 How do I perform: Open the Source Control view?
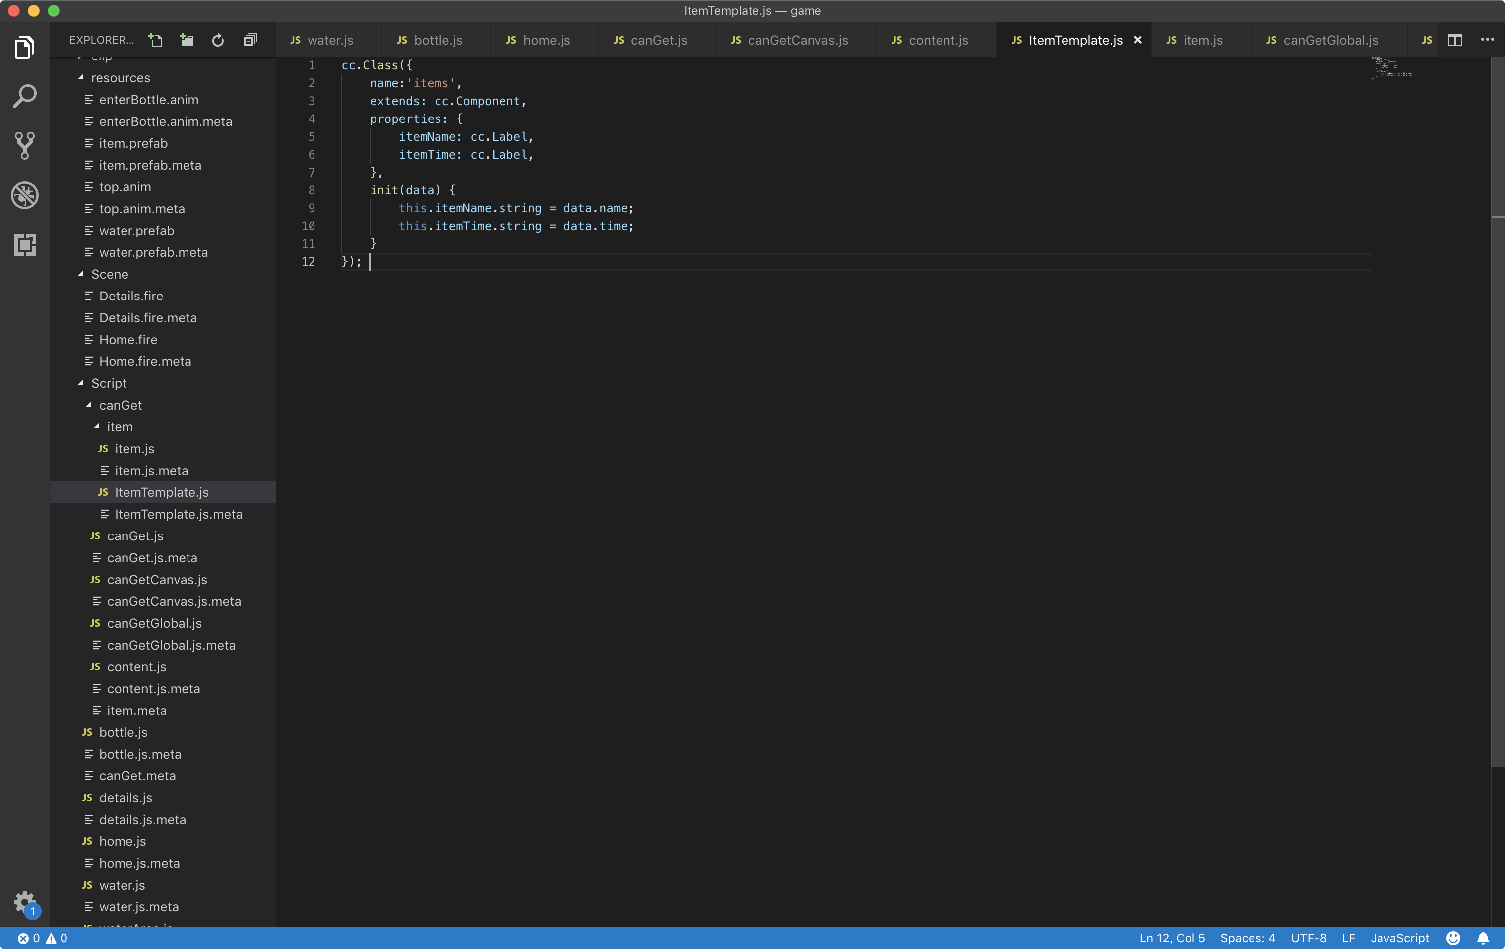click(24, 145)
